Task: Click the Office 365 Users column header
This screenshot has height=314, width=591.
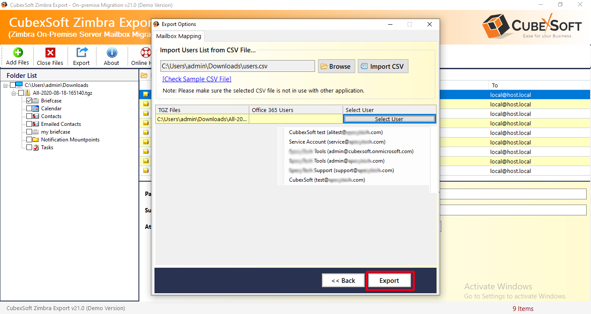Action: tap(296, 110)
